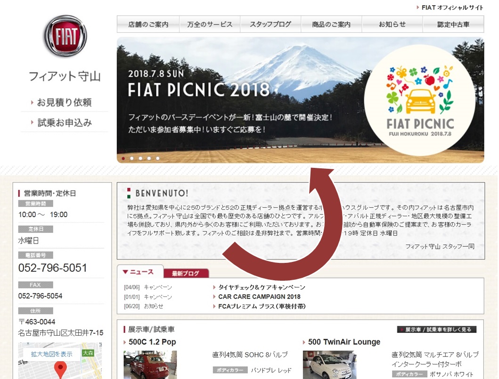Click 拡大地図を表示 map link

pos(51,354)
